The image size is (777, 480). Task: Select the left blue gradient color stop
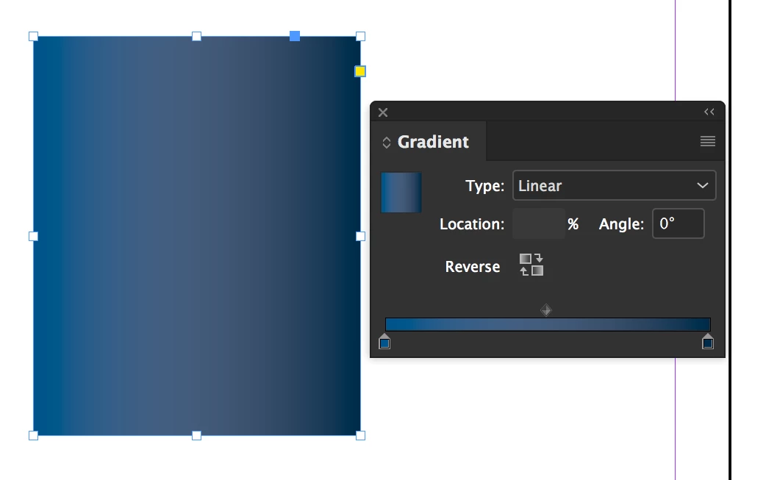384,342
